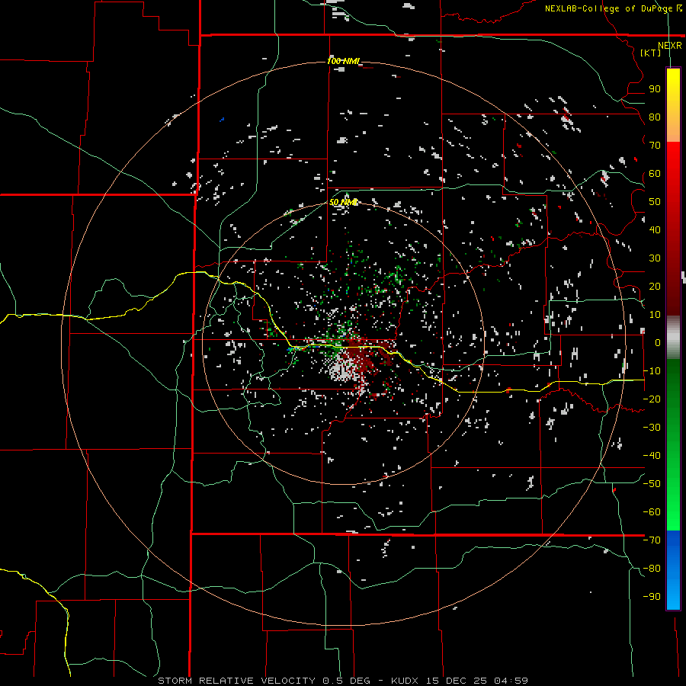The image size is (686, 686).
Task: Click the positive 70 scale value
Action: pos(655,146)
